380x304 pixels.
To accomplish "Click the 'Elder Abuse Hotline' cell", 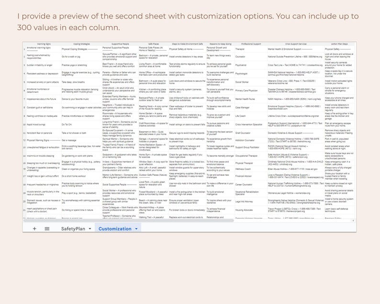I will (296, 169).
